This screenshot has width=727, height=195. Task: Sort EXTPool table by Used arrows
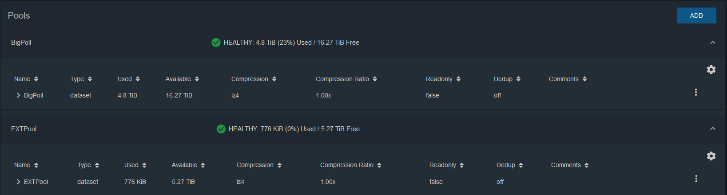pyautogui.click(x=144, y=165)
